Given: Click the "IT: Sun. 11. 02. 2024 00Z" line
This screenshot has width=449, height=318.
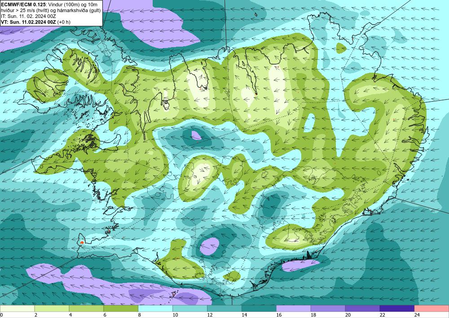Looking at the screenshot, I should click(x=28, y=16).
